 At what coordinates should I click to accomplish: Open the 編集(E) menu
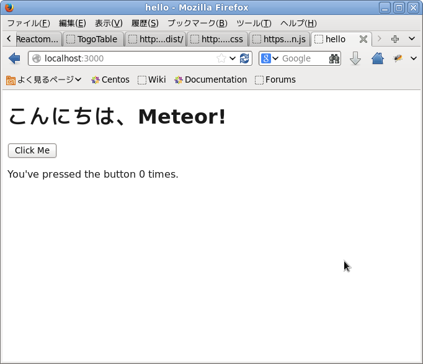coord(73,23)
